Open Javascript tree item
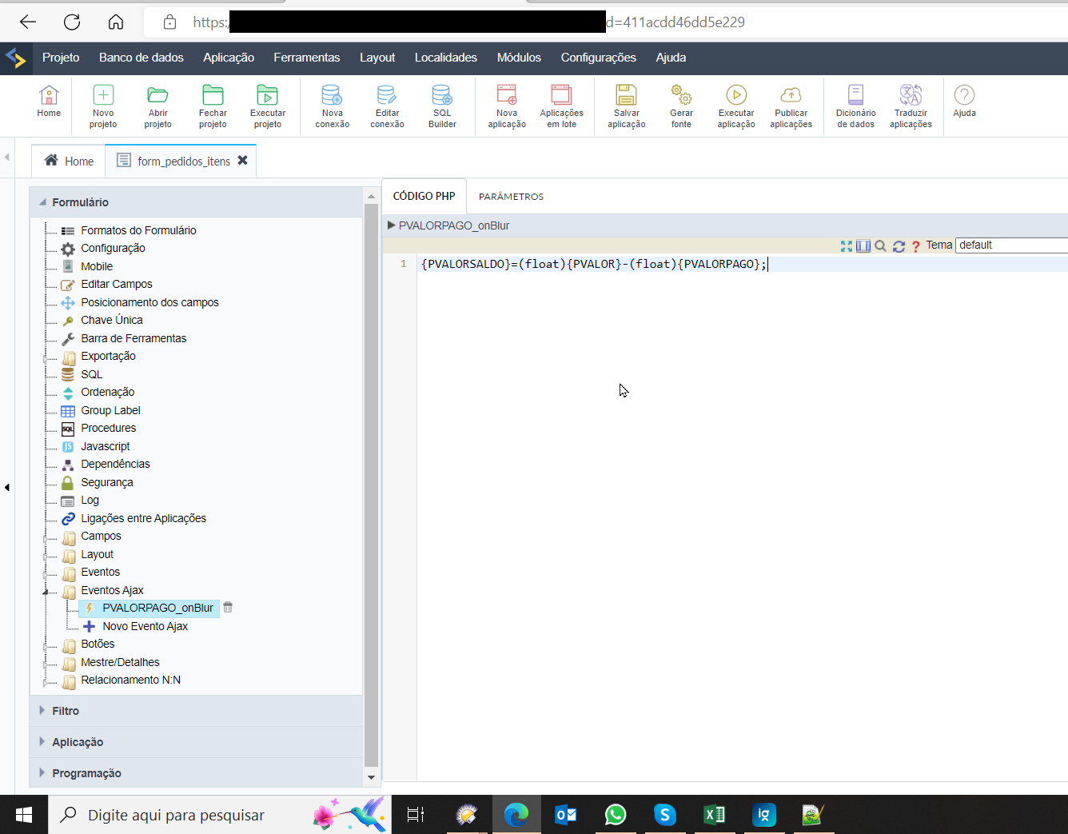The image size is (1068, 834). click(x=106, y=446)
